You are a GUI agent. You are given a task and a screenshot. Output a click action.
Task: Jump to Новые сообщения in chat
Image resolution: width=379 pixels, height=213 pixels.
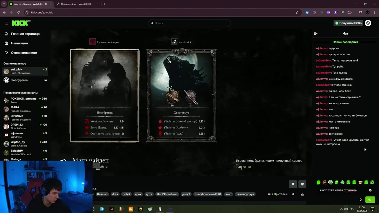[345, 42]
